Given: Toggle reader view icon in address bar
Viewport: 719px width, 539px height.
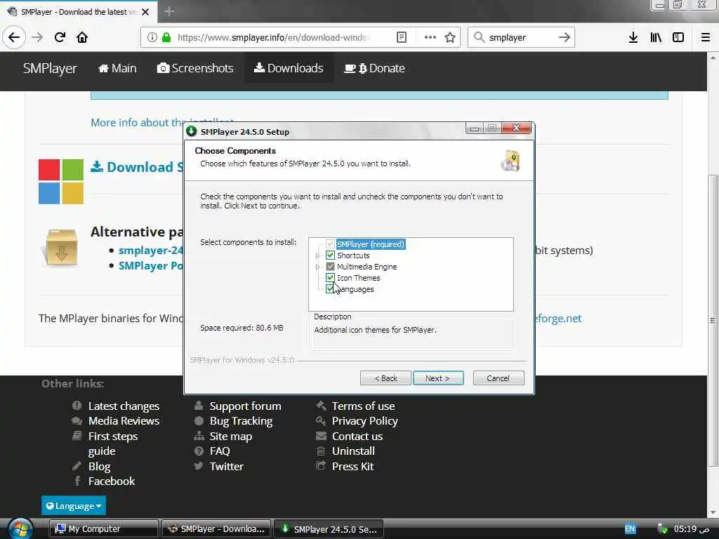Looking at the screenshot, I should coord(401,37).
